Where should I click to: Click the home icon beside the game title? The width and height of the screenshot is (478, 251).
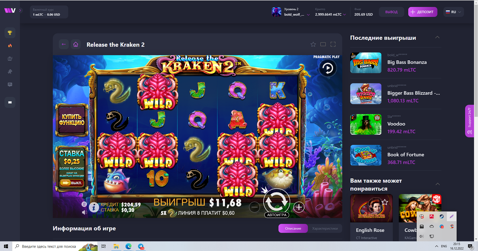tap(76, 44)
